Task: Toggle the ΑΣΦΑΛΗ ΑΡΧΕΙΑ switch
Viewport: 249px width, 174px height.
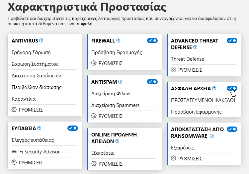Action: [232, 88]
